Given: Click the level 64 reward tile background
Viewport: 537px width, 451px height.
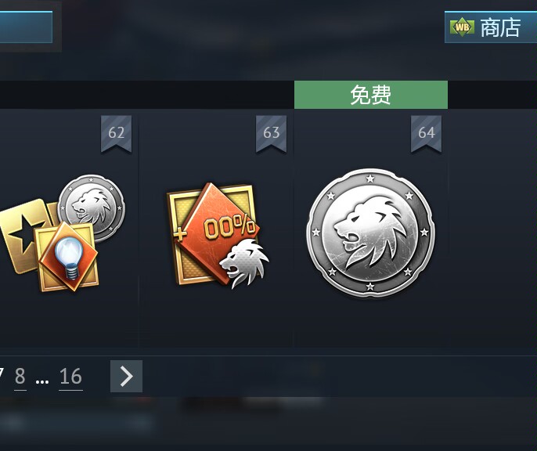Looking at the screenshot, I should click(x=371, y=322).
